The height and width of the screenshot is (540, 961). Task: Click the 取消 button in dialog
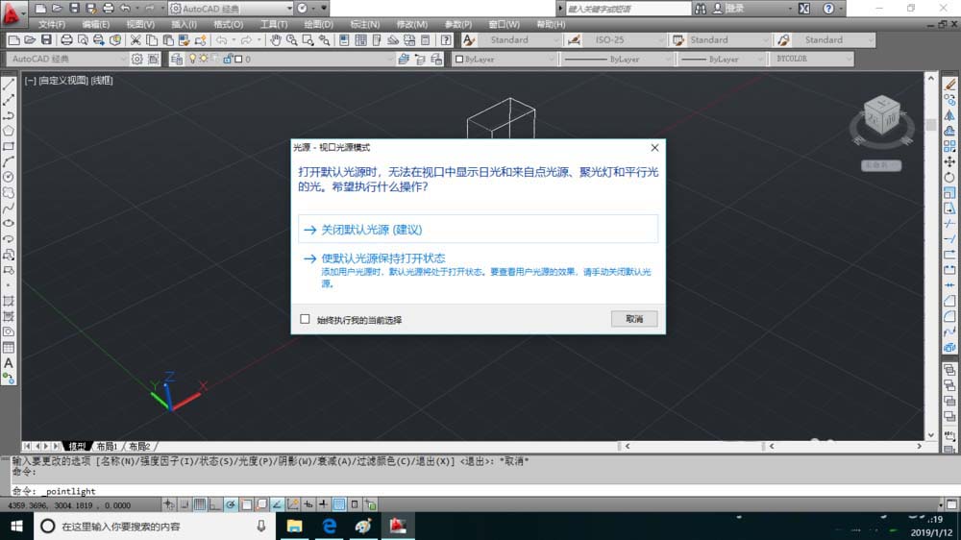(x=634, y=319)
